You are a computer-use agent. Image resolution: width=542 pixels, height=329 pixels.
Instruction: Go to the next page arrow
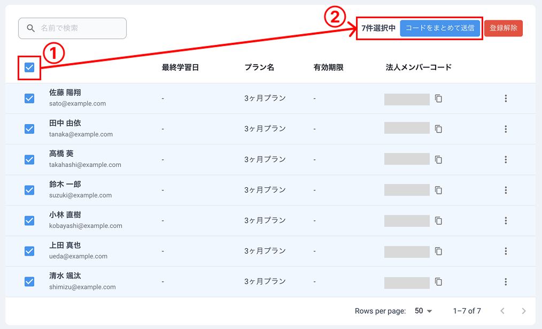tap(523, 311)
